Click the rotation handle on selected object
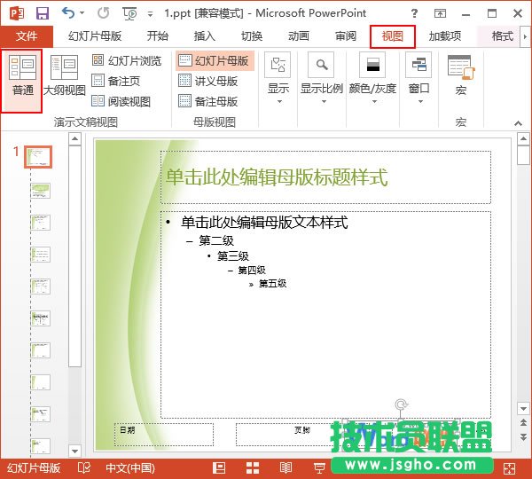The image size is (532, 479). 402,404
